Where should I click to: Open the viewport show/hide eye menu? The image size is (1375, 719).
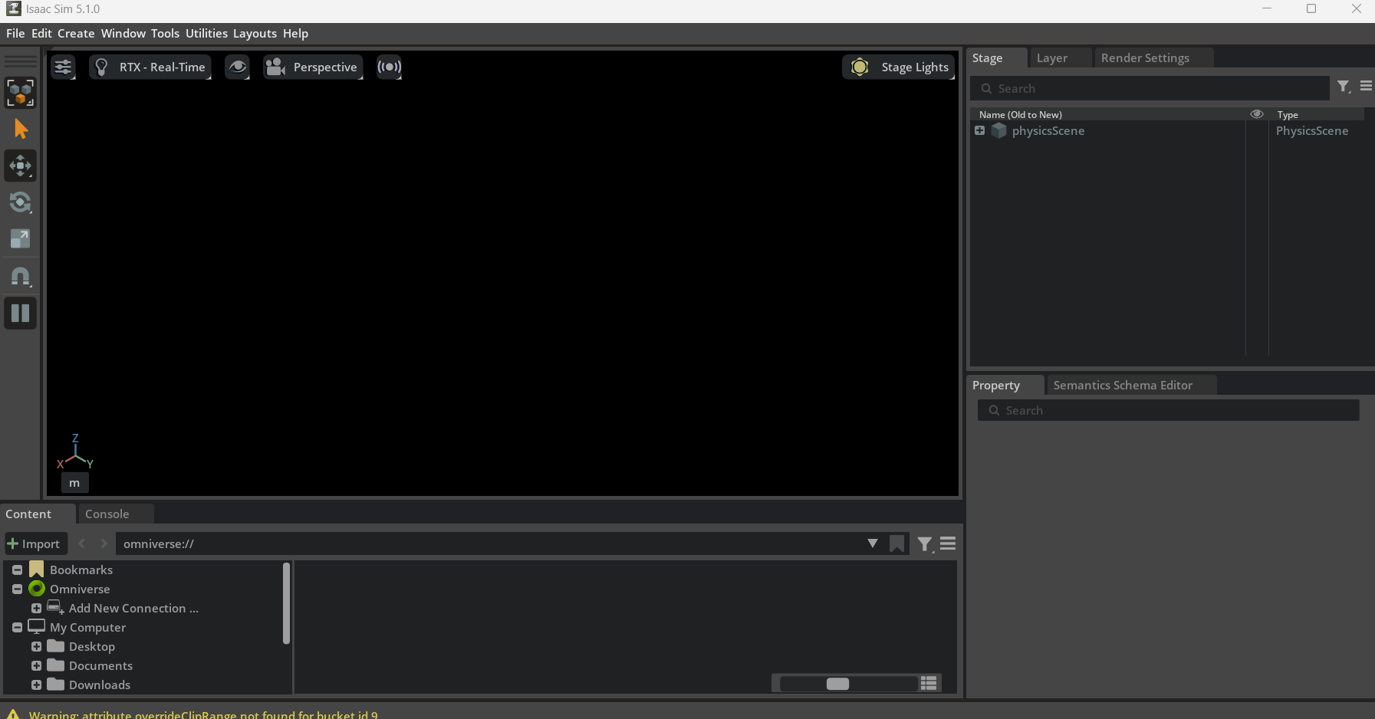238,67
